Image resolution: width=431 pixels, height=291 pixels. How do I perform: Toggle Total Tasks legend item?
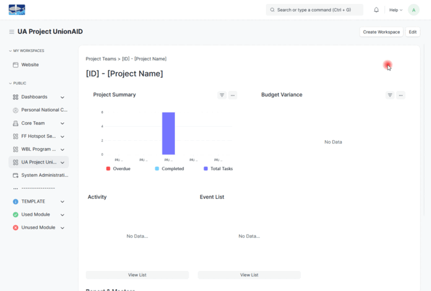click(x=218, y=169)
